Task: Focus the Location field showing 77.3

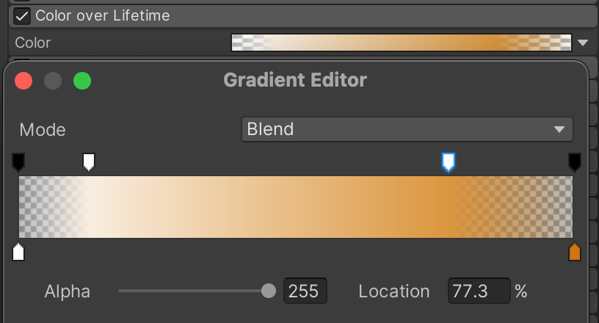Action: 479,291
